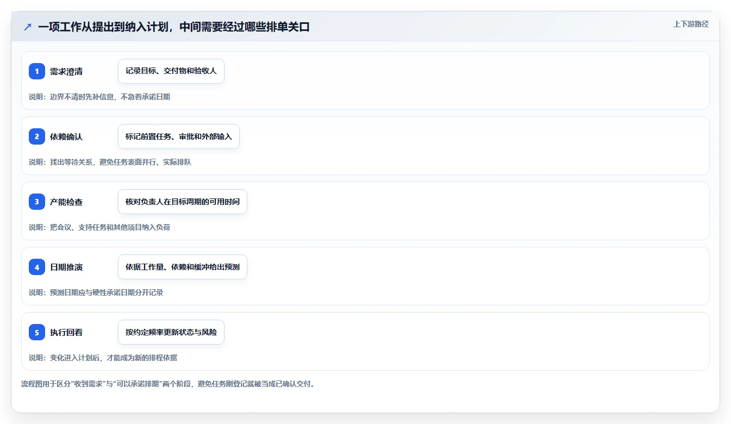Select the step 4 number badge

coord(37,267)
